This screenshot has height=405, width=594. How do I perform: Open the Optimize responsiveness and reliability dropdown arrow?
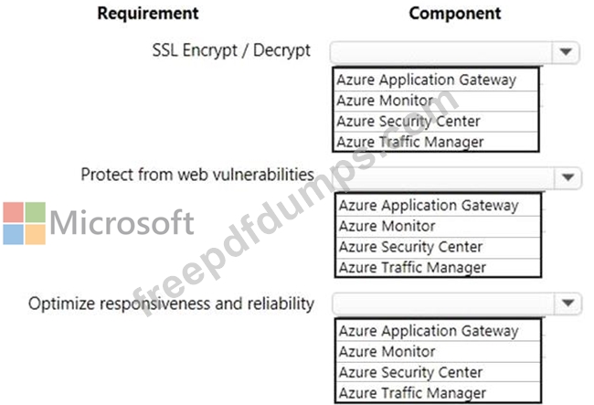click(567, 303)
